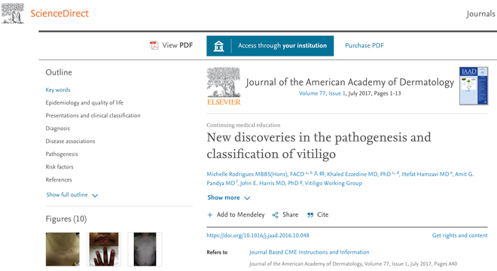
Task: Jump to Pathogenesis in the outline
Action: click(x=62, y=154)
